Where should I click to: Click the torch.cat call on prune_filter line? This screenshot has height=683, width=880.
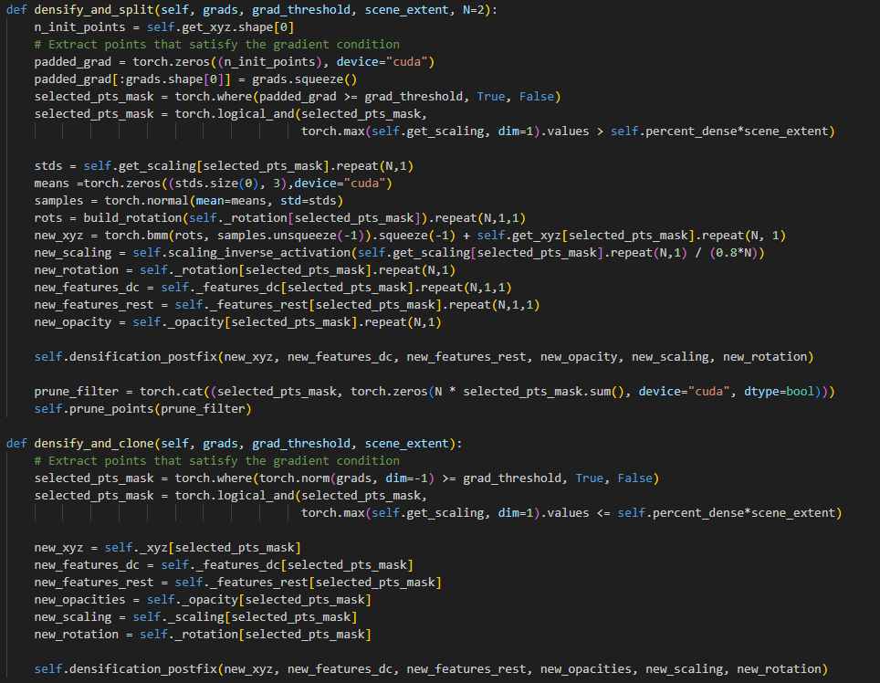(487, 392)
